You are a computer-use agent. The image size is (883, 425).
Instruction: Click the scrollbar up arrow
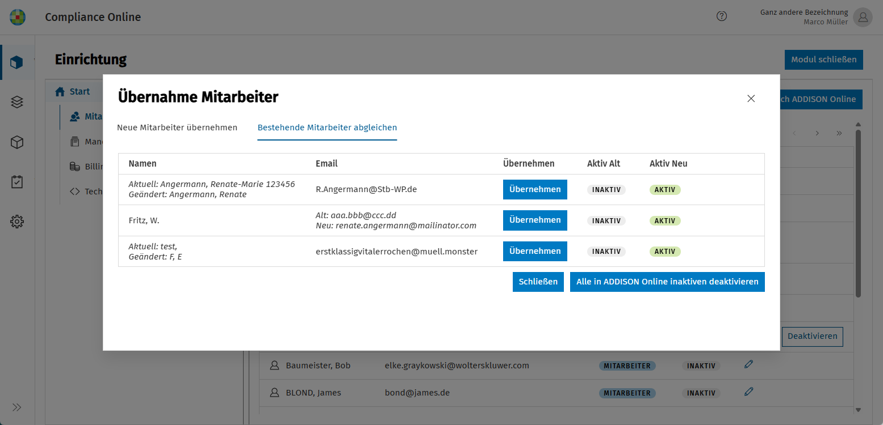pos(858,124)
